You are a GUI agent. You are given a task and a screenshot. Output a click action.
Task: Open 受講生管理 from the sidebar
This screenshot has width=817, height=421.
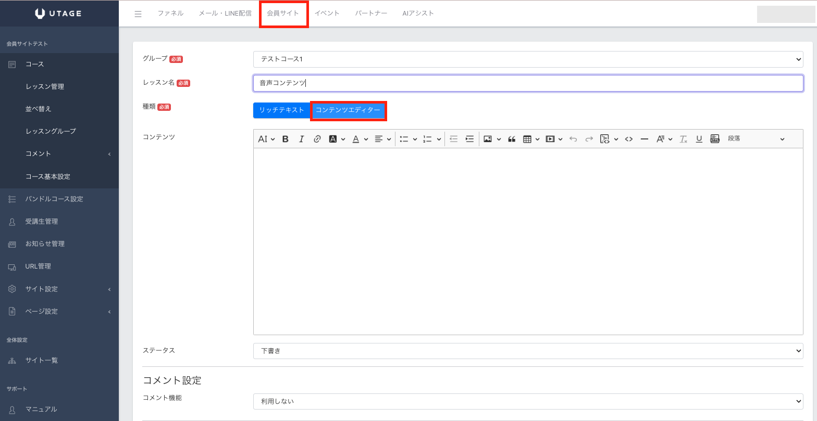[x=42, y=222]
